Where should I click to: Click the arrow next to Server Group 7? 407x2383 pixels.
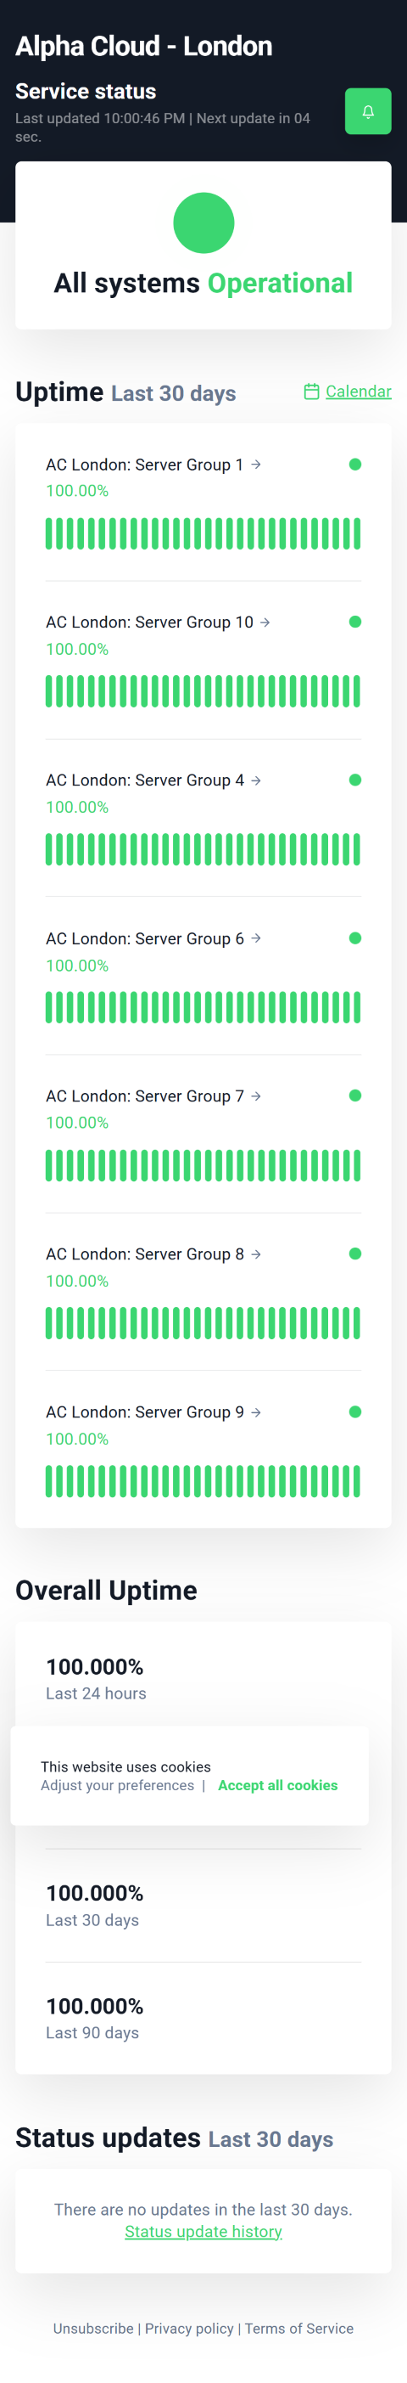[257, 1096]
